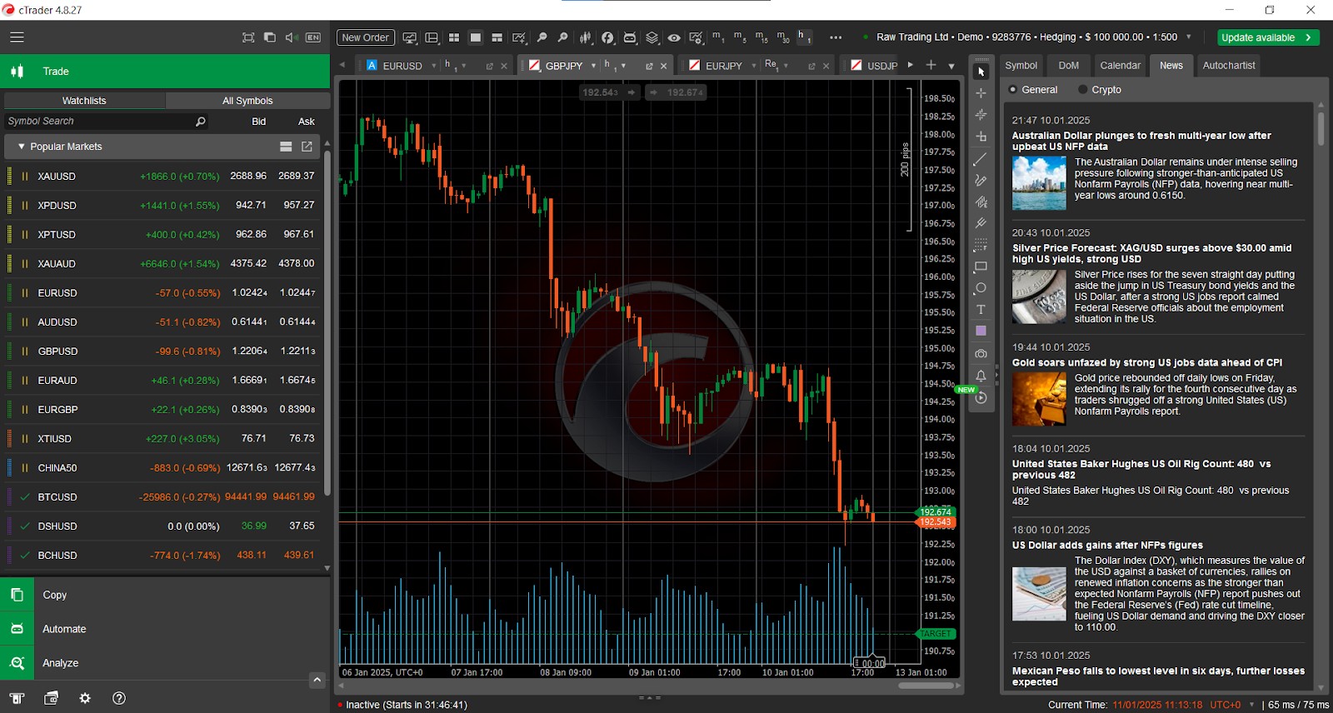Select the crosshair tool
The width and height of the screenshot is (1333, 713).
click(981, 93)
